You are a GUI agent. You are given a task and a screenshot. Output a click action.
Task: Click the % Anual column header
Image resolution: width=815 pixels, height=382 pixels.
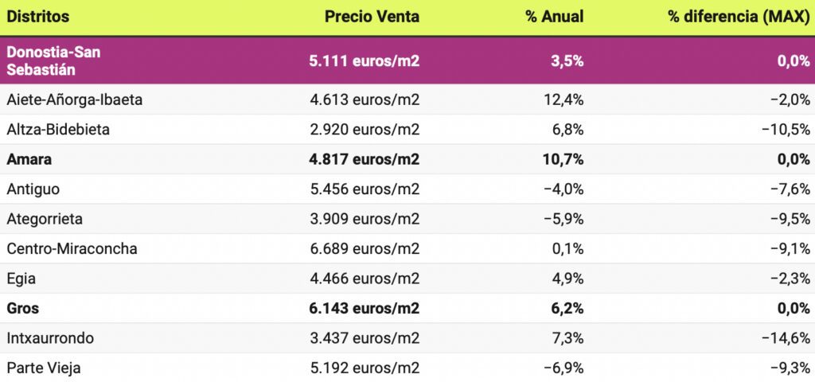tap(554, 17)
